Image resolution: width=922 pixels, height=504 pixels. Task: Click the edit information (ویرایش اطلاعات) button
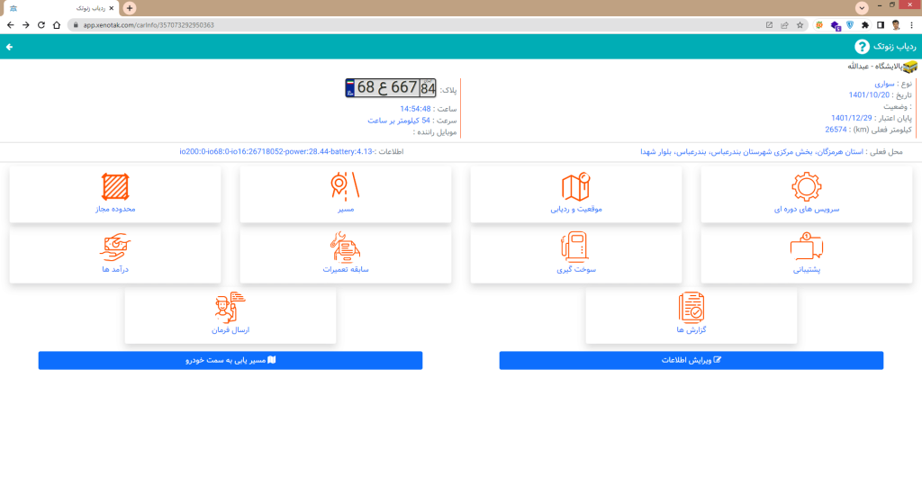[691, 360]
